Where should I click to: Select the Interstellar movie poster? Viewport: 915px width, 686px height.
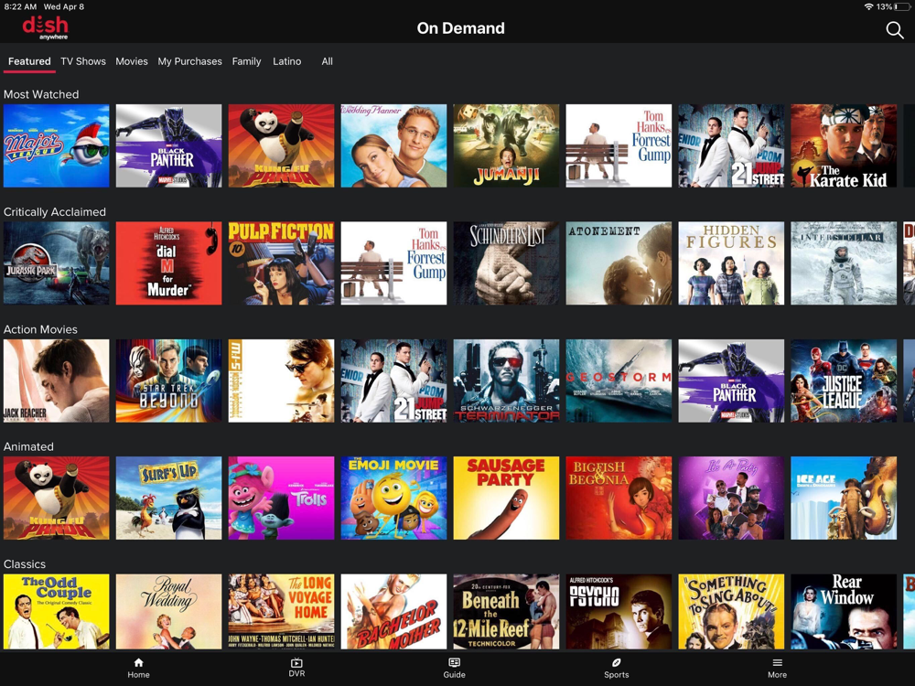[x=844, y=263]
